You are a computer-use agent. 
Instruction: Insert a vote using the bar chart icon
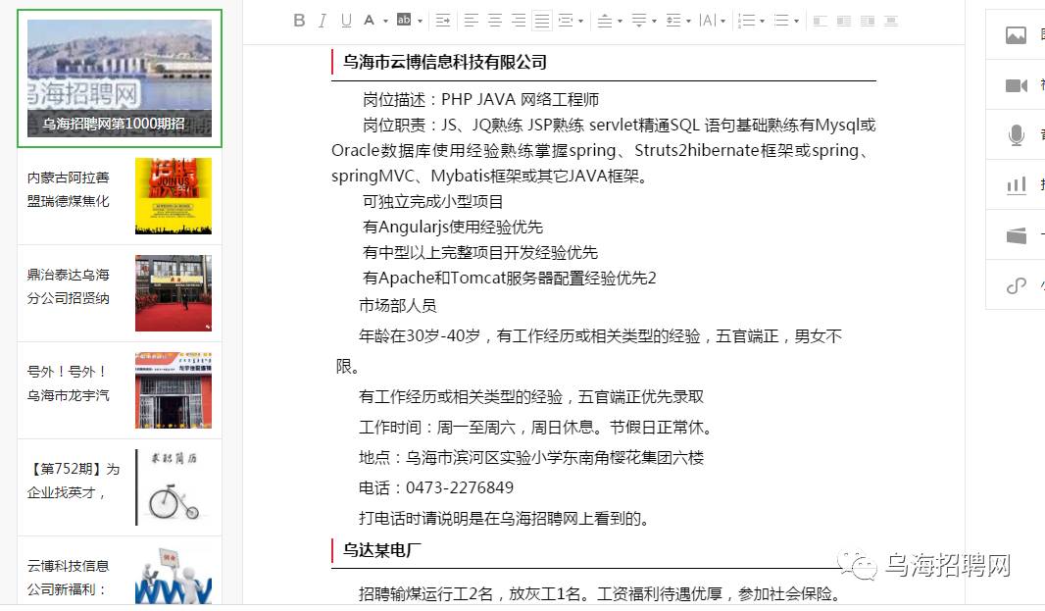point(1016,184)
